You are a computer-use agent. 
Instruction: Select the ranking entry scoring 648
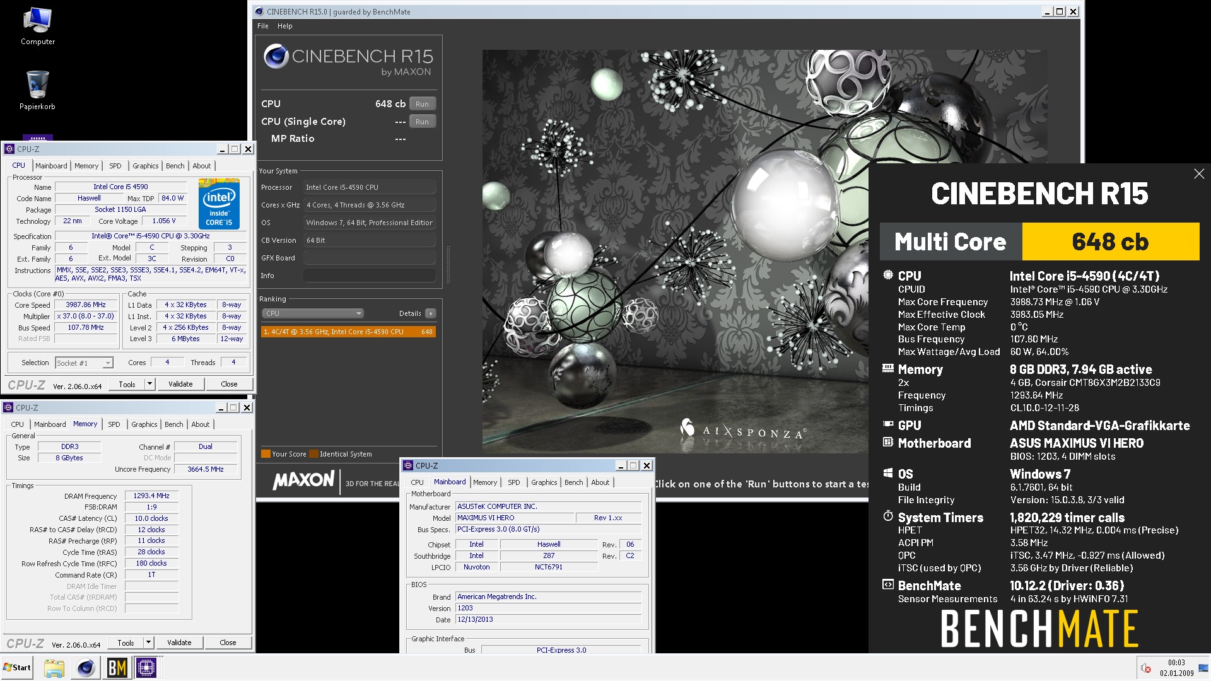tap(348, 332)
